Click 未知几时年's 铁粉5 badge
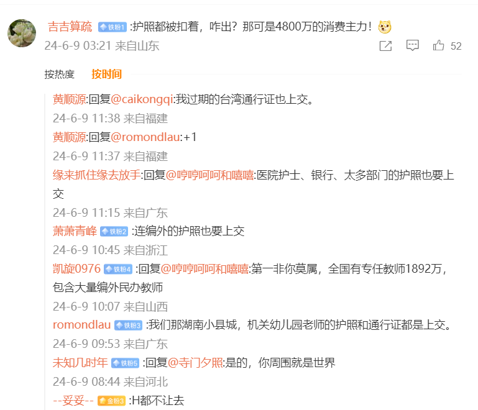Image resolution: width=478 pixels, height=410 pixels. click(125, 363)
